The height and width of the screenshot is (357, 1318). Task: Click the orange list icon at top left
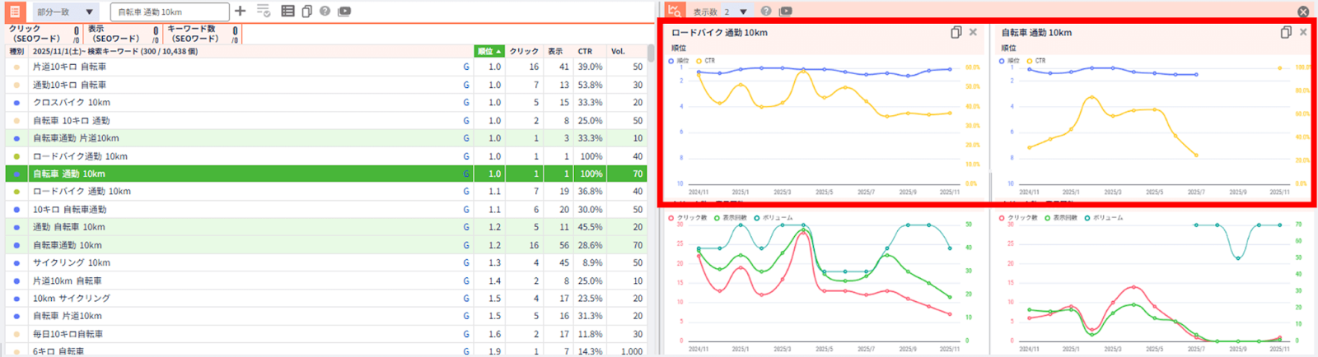coord(15,12)
